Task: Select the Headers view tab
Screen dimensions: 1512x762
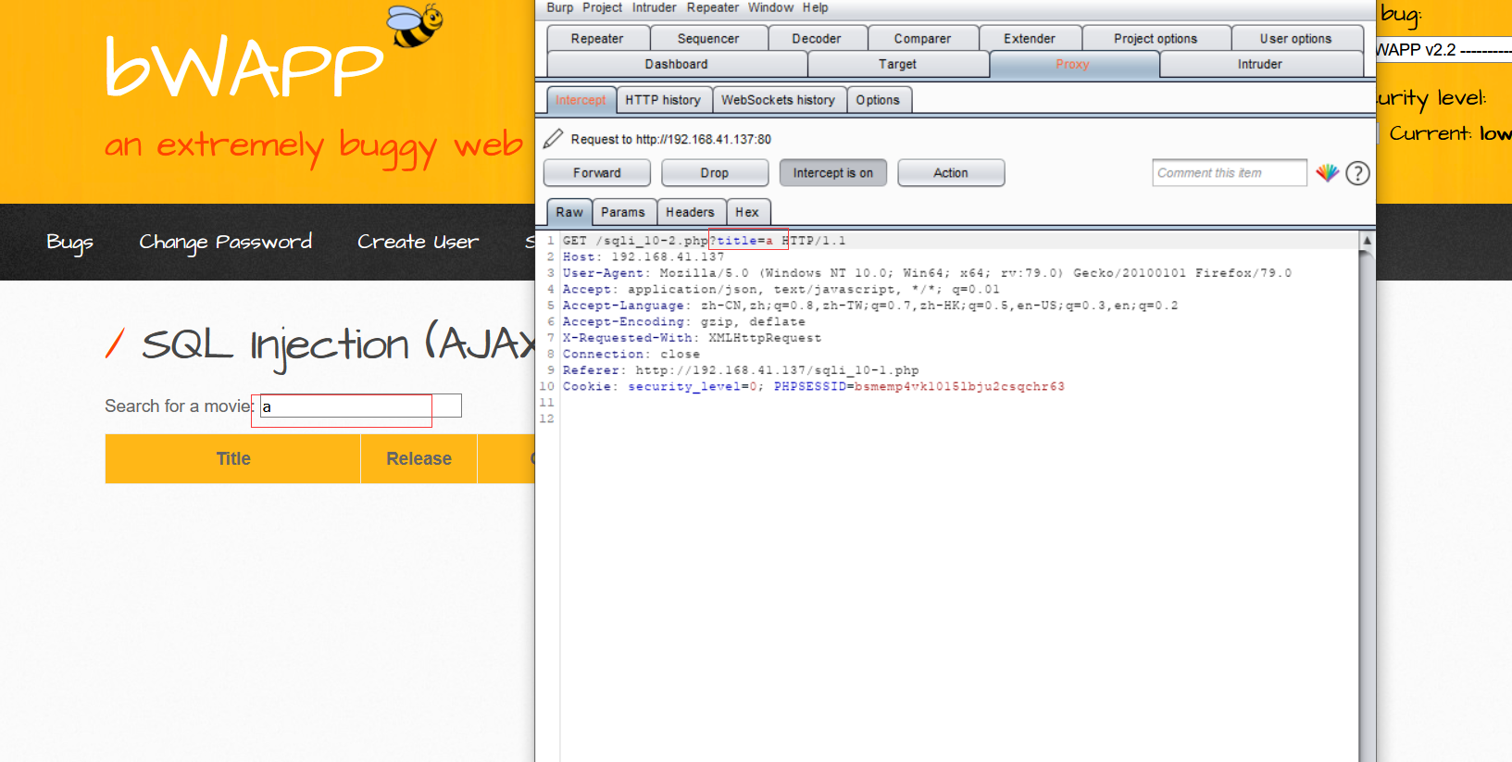Action: (x=690, y=212)
